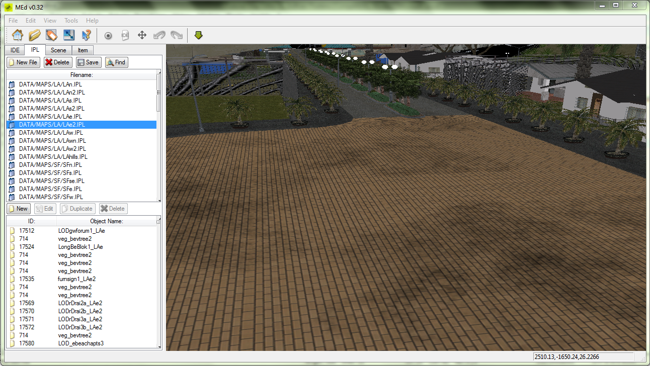Click the orange tag toolbar icon

pyautogui.click(x=51, y=35)
